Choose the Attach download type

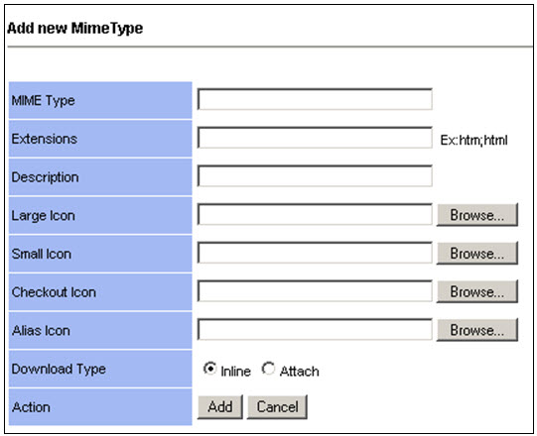(268, 369)
